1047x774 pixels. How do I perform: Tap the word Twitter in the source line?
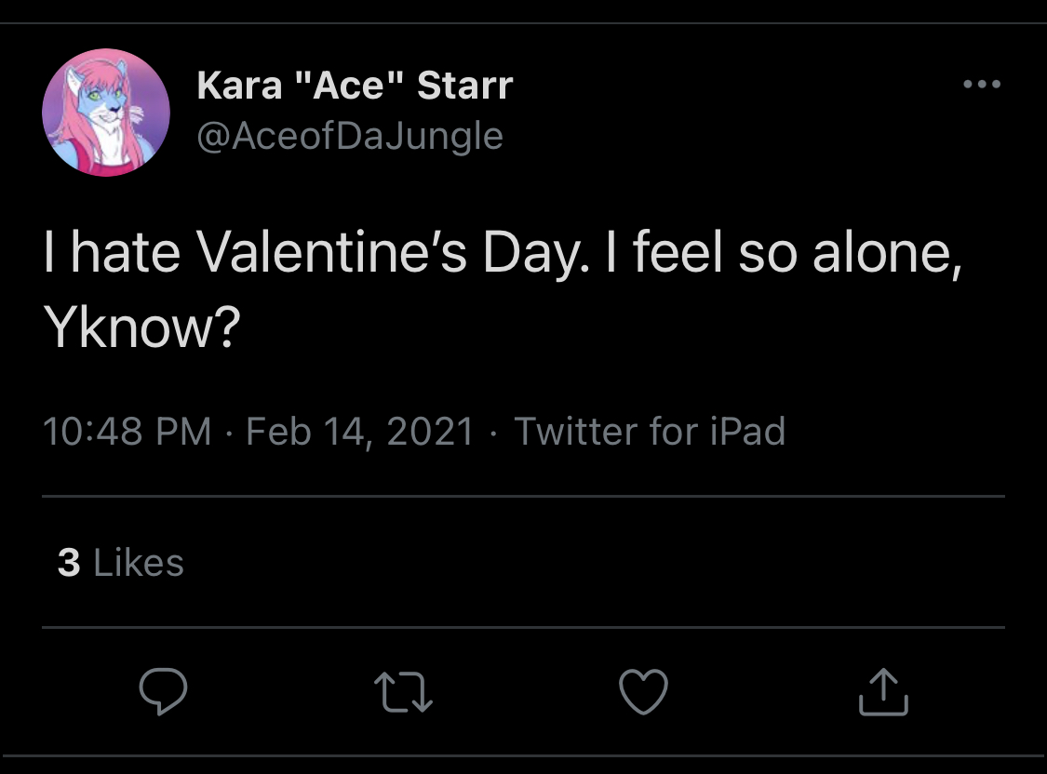tap(576, 431)
